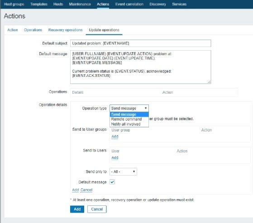Click the User group column header
Image resolution: width=253 pixels, height=223 pixels.
click(121, 130)
